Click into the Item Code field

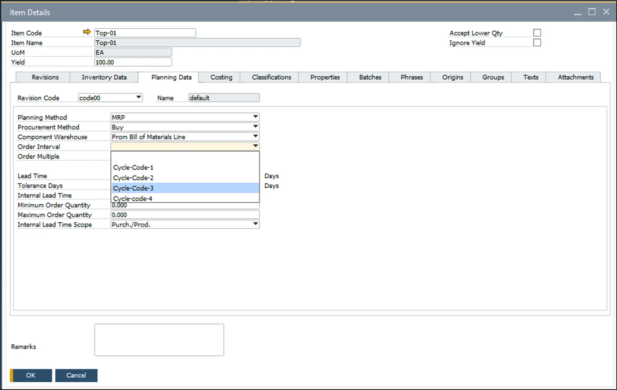click(x=145, y=33)
